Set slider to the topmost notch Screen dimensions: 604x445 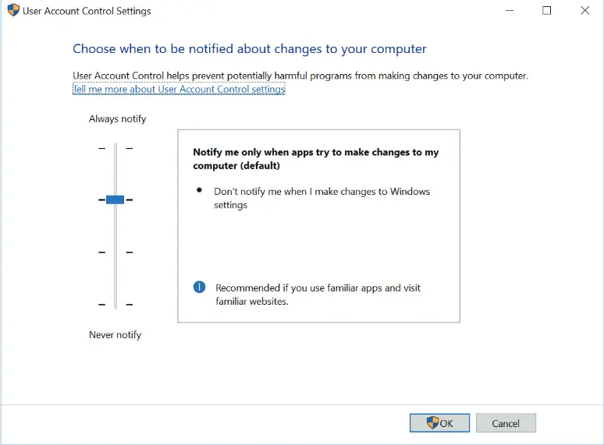point(115,148)
